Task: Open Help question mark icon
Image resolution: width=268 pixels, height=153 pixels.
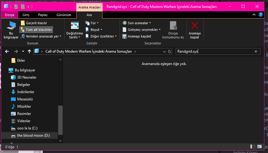Action: (x=261, y=15)
